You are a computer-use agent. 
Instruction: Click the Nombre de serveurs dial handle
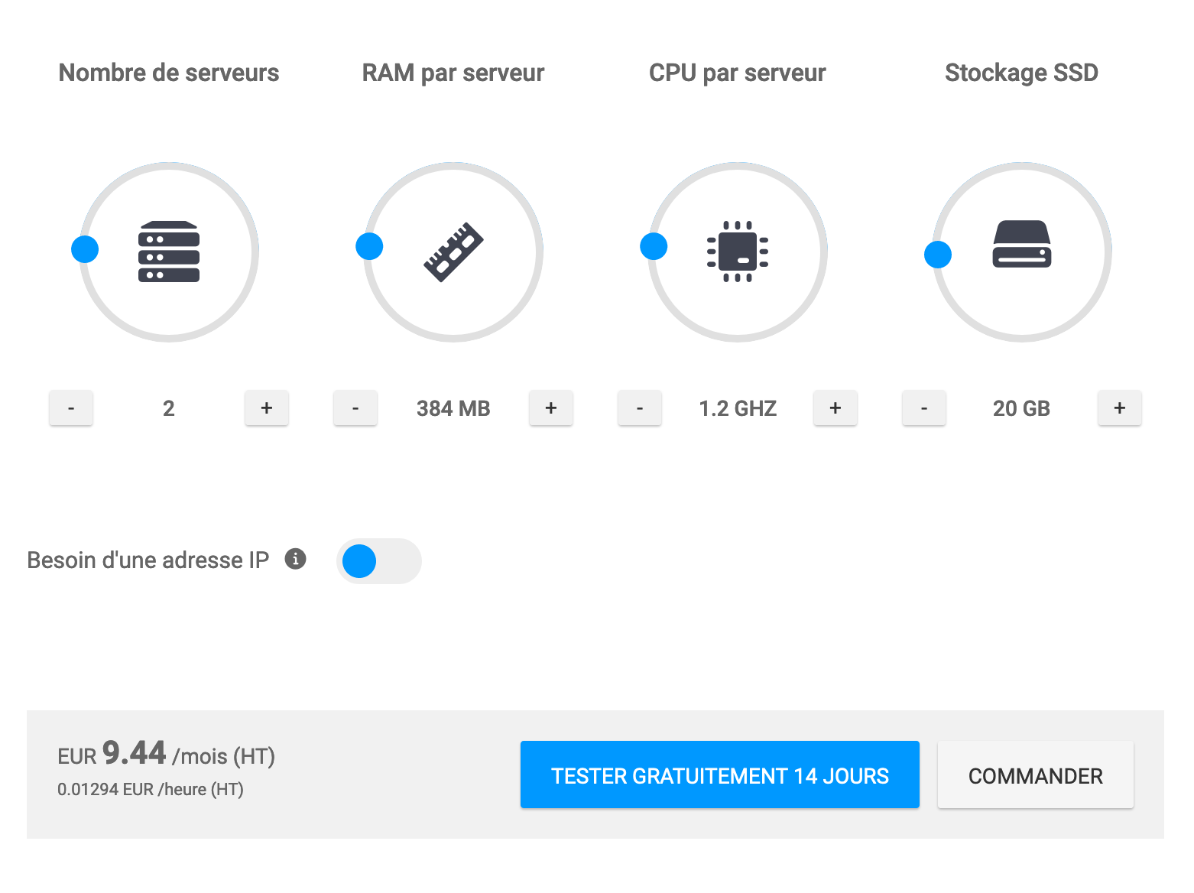pyautogui.click(x=85, y=249)
